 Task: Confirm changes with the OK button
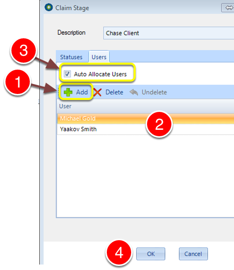[x=151, y=254]
